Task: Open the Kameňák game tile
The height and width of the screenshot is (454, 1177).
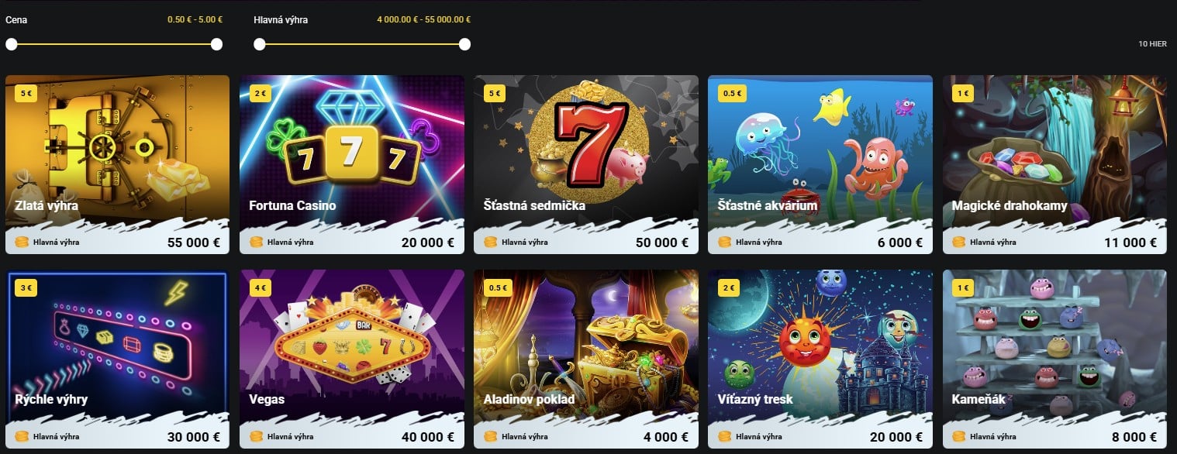Action: (1054, 359)
